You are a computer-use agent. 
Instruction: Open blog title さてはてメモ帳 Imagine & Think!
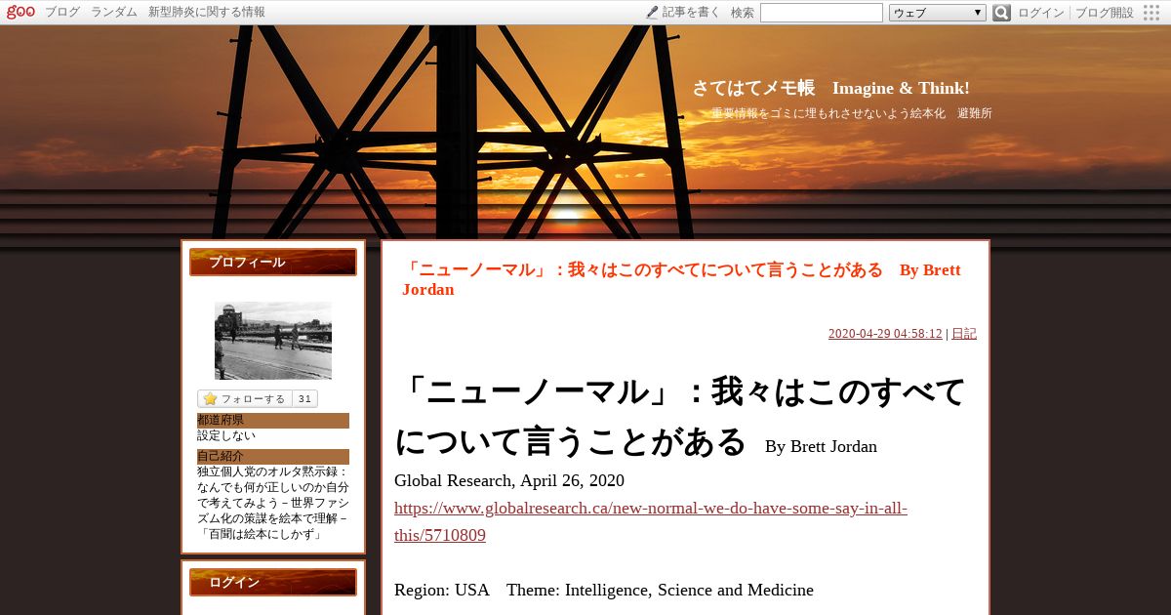[830, 88]
